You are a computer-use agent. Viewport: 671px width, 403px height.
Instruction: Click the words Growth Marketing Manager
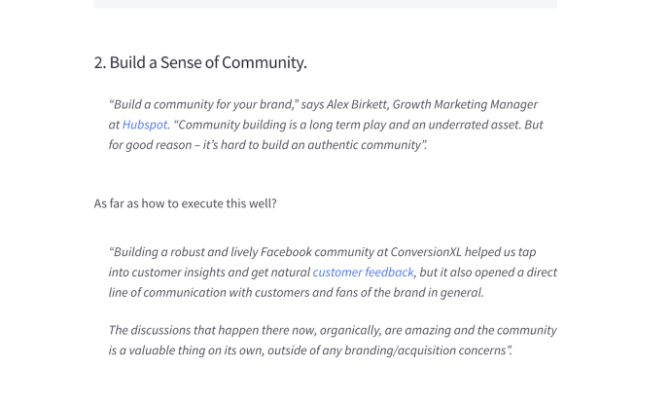pyautogui.click(x=465, y=104)
